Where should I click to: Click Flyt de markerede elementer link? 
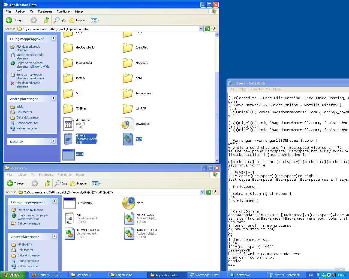click(x=28, y=48)
